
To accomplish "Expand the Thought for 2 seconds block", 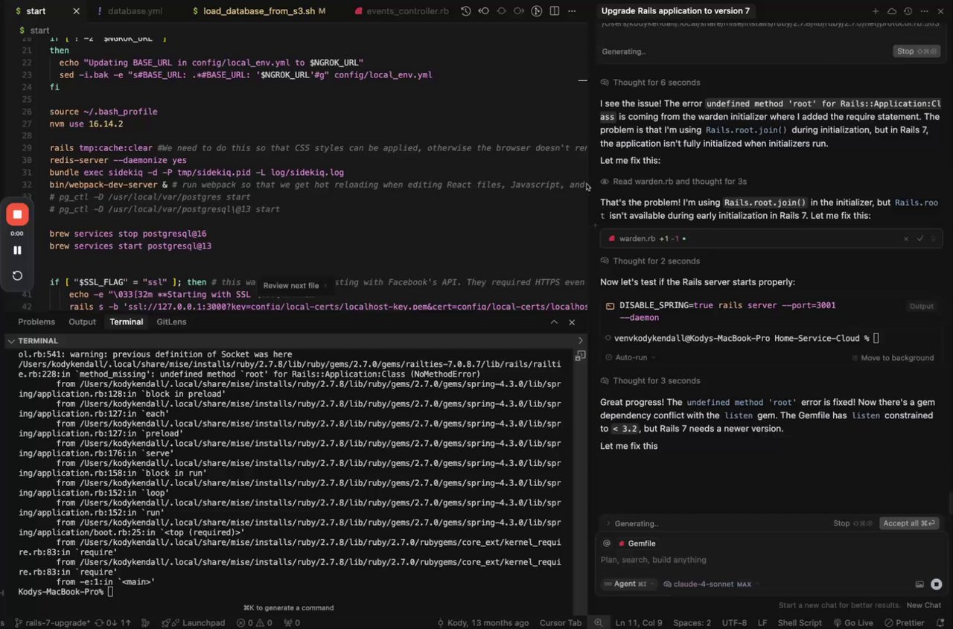I will (x=651, y=261).
